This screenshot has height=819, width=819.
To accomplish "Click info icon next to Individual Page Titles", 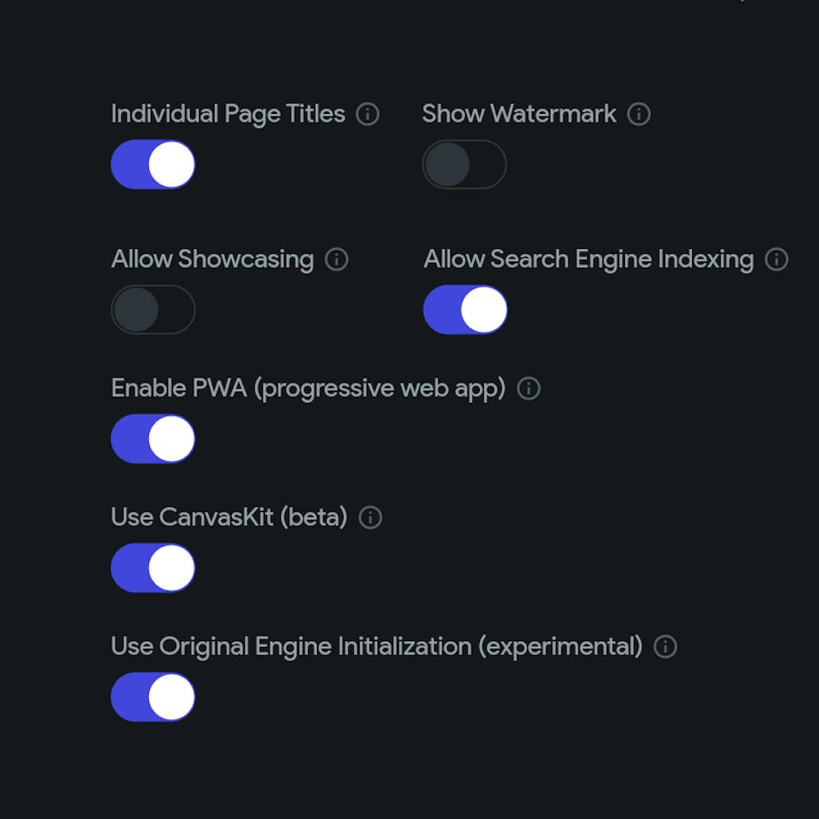I will (x=368, y=115).
